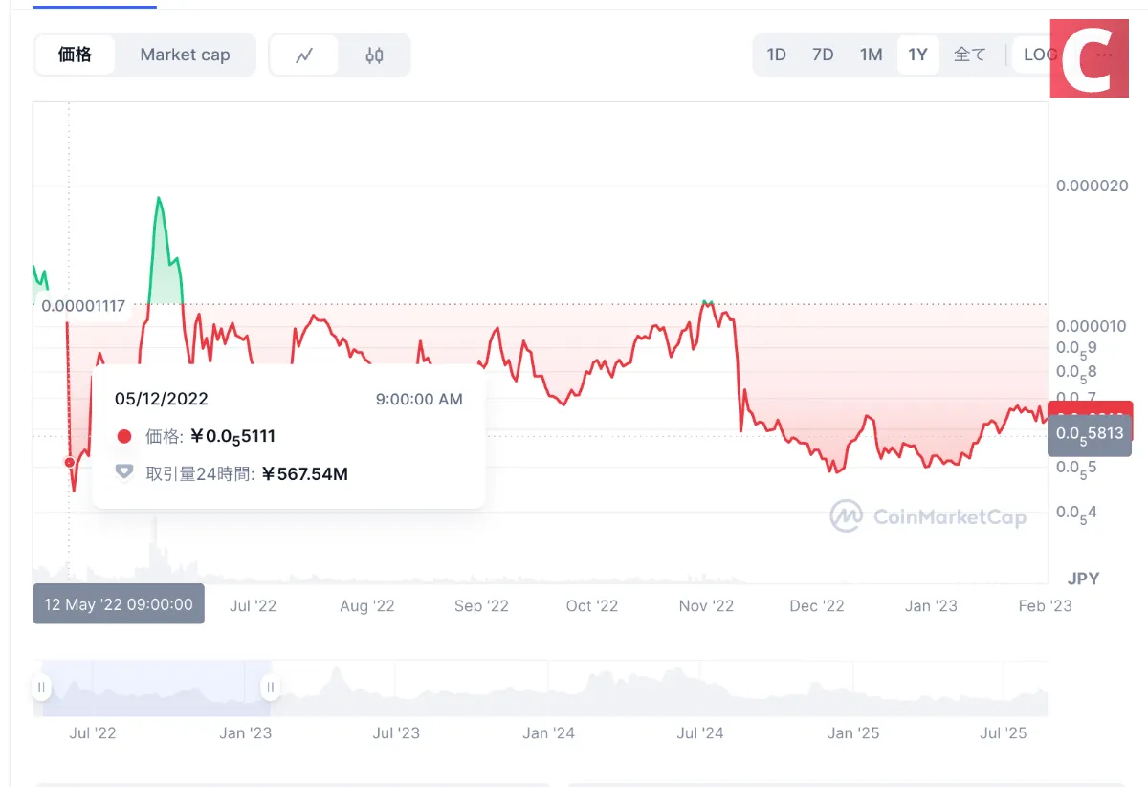Select the line chart icon

(x=304, y=55)
